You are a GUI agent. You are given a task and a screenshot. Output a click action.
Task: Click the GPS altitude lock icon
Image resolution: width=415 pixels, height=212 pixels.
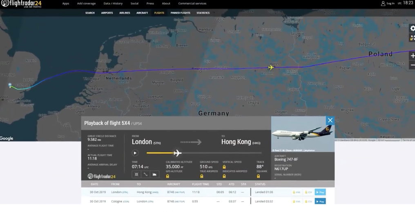click(x=167, y=176)
